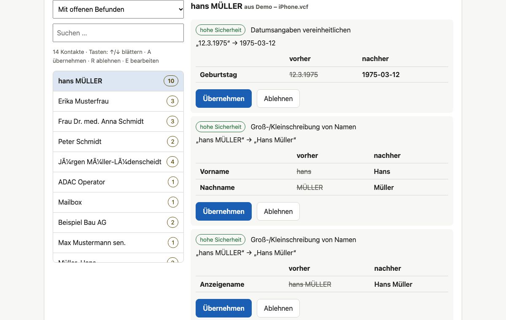Select contact ADAC Operator
The height and width of the screenshot is (320, 506).
point(118,182)
